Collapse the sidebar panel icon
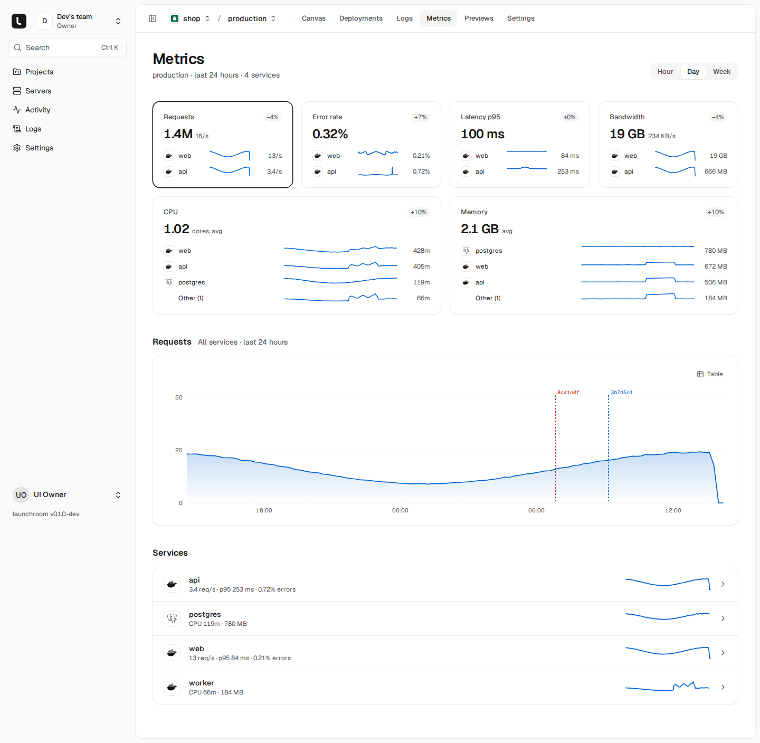The image size is (760, 743). click(x=153, y=18)
